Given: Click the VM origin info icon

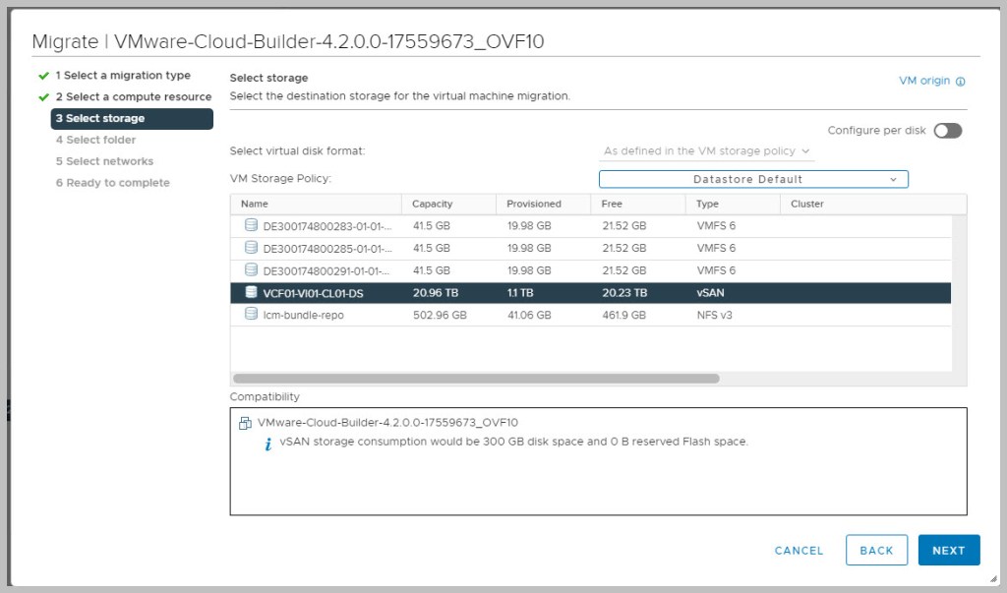Looking at the screenshot, I should (x=960, y=82).
